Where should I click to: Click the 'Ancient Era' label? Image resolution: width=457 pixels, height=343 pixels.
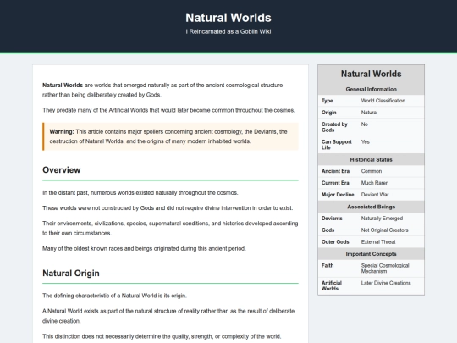tap(335, 171)
